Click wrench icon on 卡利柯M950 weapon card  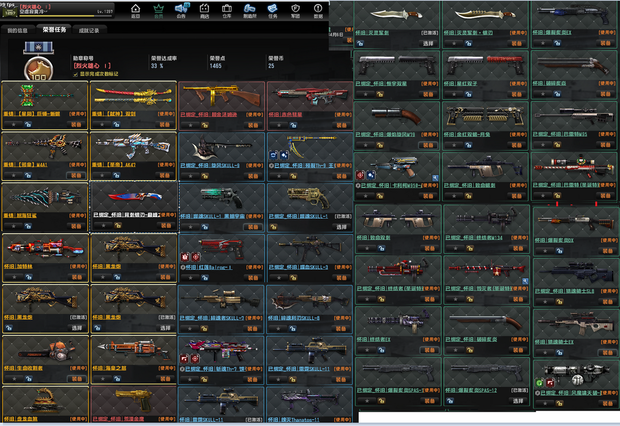(436, 178)
